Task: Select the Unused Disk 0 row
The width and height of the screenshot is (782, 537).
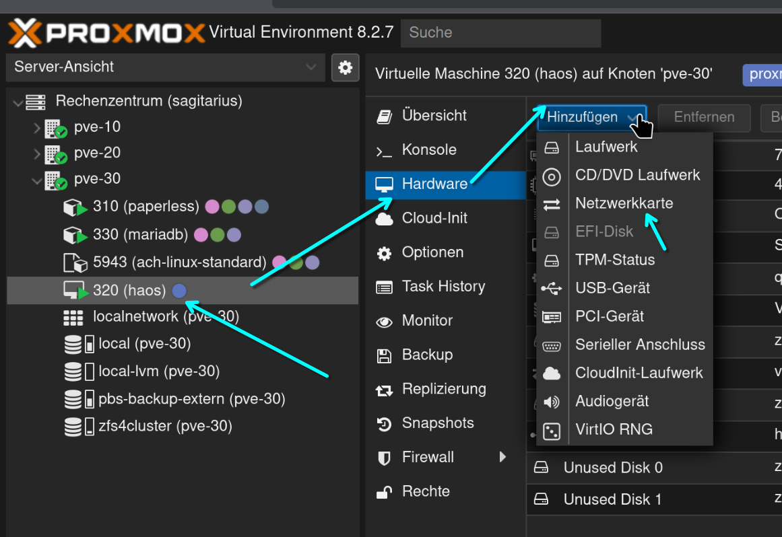Action: [x=654, y=468]
